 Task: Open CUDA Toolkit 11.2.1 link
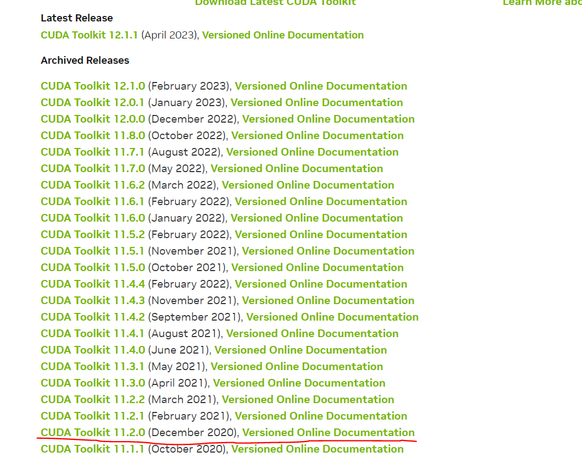(92, 416)
